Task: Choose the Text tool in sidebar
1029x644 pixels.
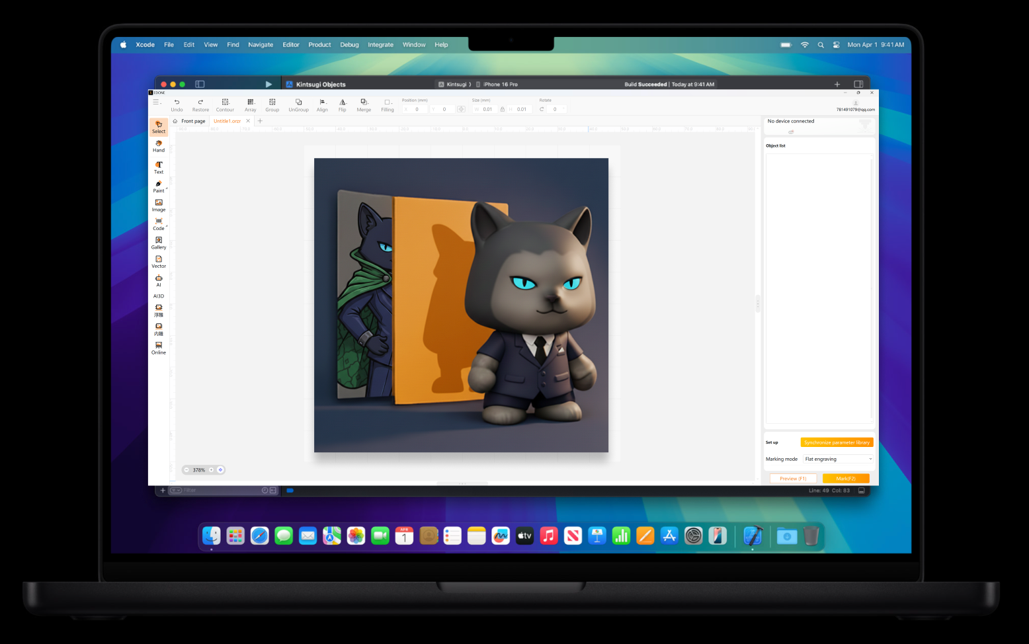Action: point(159,167)
